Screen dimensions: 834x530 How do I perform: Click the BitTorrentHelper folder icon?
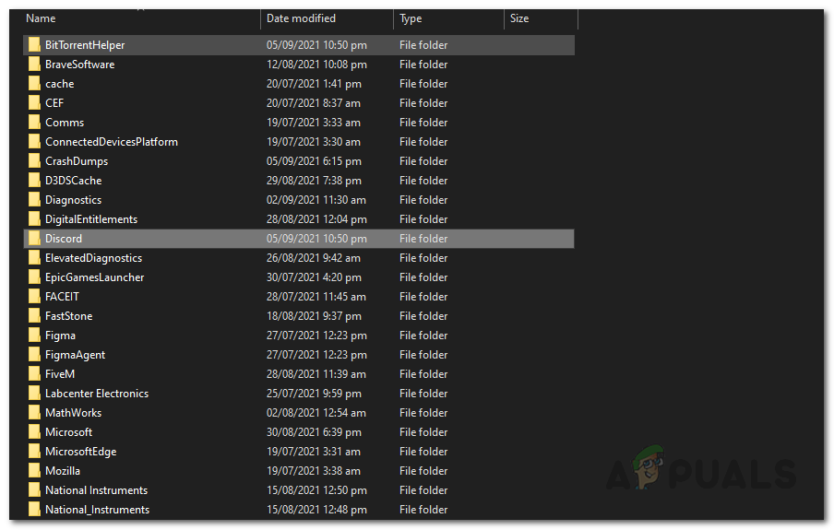tap(34, 45)
